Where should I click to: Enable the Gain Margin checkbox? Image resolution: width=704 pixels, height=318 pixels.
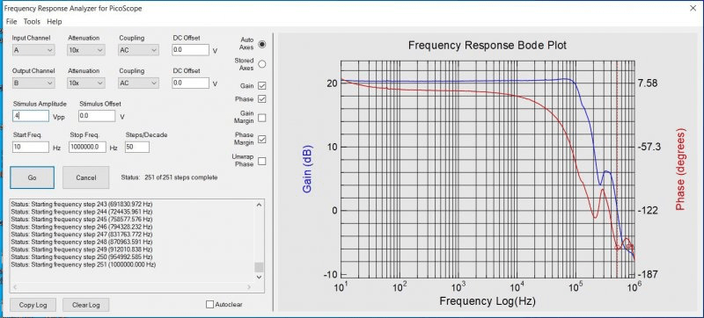point(262,118)
